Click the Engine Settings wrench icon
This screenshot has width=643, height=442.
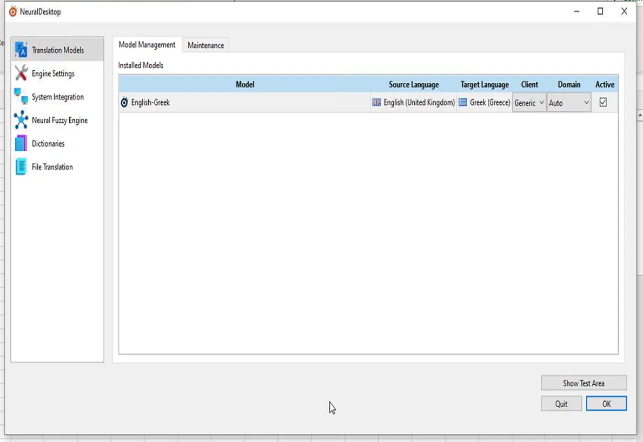(x=21, y=73)
